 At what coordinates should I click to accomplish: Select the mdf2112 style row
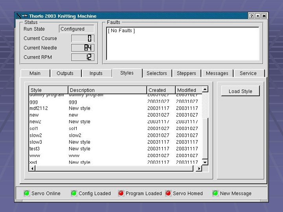click(x=115, y=108)
